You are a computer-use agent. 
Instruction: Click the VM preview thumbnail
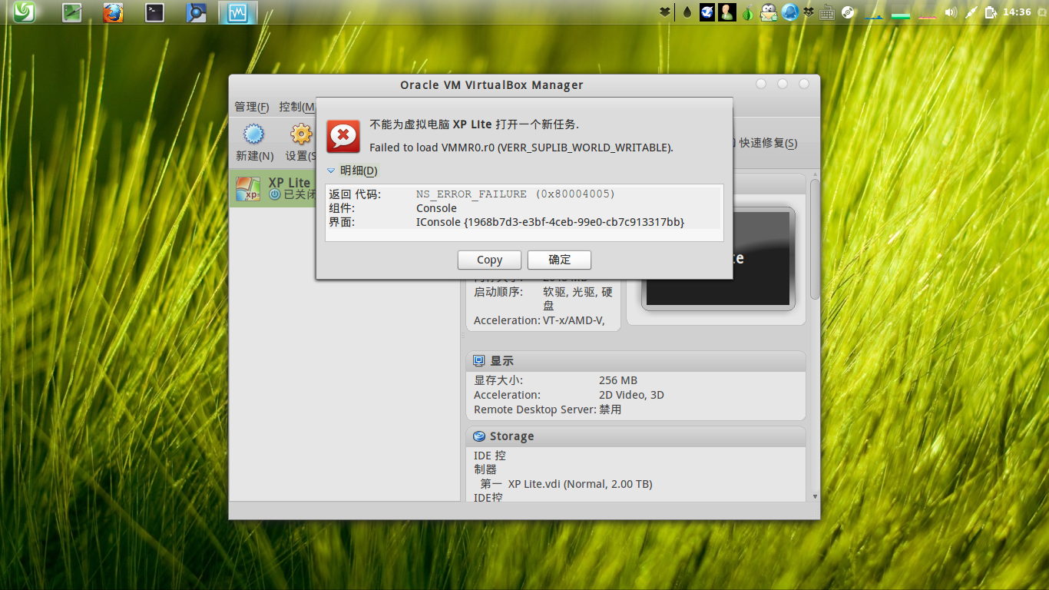coord(718,258)
